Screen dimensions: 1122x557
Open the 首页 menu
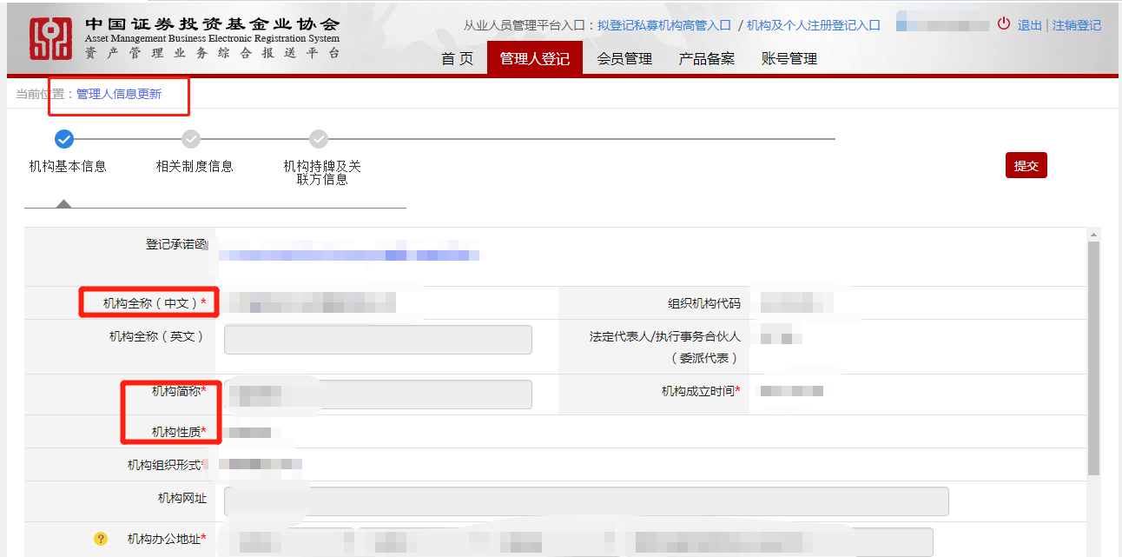click(x=458, y=58)
